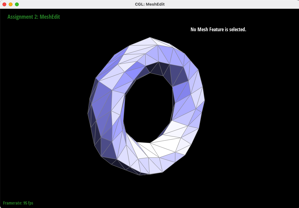Click the 'CGL: MeshEdit' window title

click(x=150, y=4)
